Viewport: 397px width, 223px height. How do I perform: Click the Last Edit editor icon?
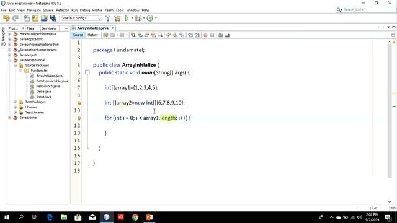coord(105,35)
